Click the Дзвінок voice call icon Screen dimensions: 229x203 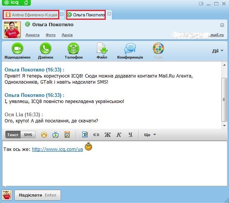tap(46, 49)
